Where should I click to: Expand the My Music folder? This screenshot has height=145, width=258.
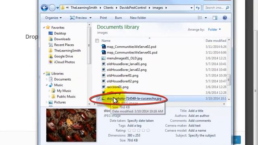pyautogui.click(x=49, y=91)
